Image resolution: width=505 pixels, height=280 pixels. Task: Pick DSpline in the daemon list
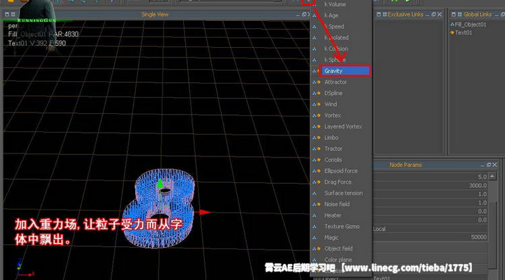click(x=333, y=93)
